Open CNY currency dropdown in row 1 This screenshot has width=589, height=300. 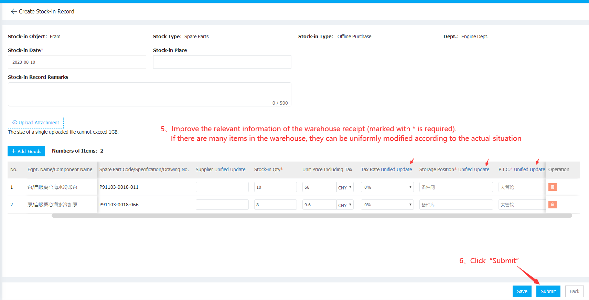pos(345,187)
